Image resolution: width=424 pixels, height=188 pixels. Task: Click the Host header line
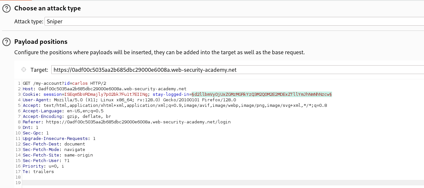pos(97,89)
